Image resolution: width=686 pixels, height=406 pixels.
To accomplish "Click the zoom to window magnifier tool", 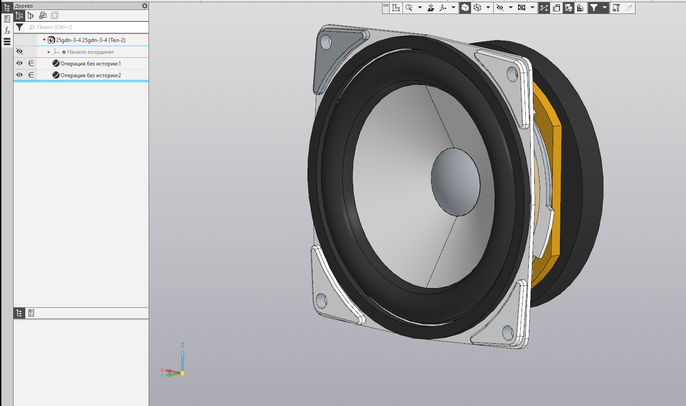I will point(409,8).
